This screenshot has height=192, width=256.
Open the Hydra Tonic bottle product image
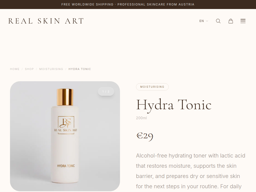[65, 136]
